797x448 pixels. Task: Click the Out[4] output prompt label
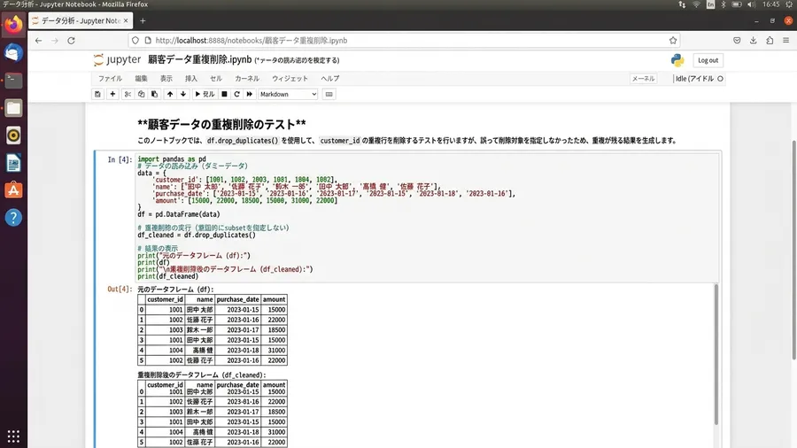click(x=120, y=289)
